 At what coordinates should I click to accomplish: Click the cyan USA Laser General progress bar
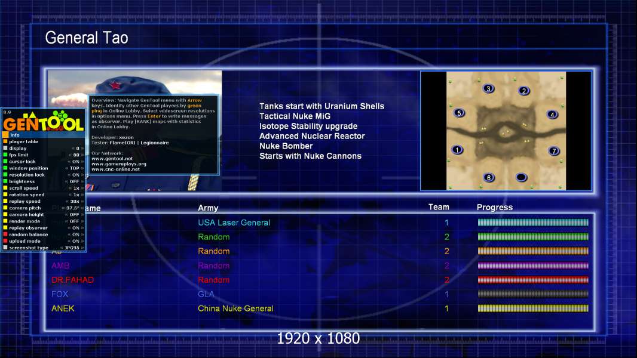pos(533,222)
